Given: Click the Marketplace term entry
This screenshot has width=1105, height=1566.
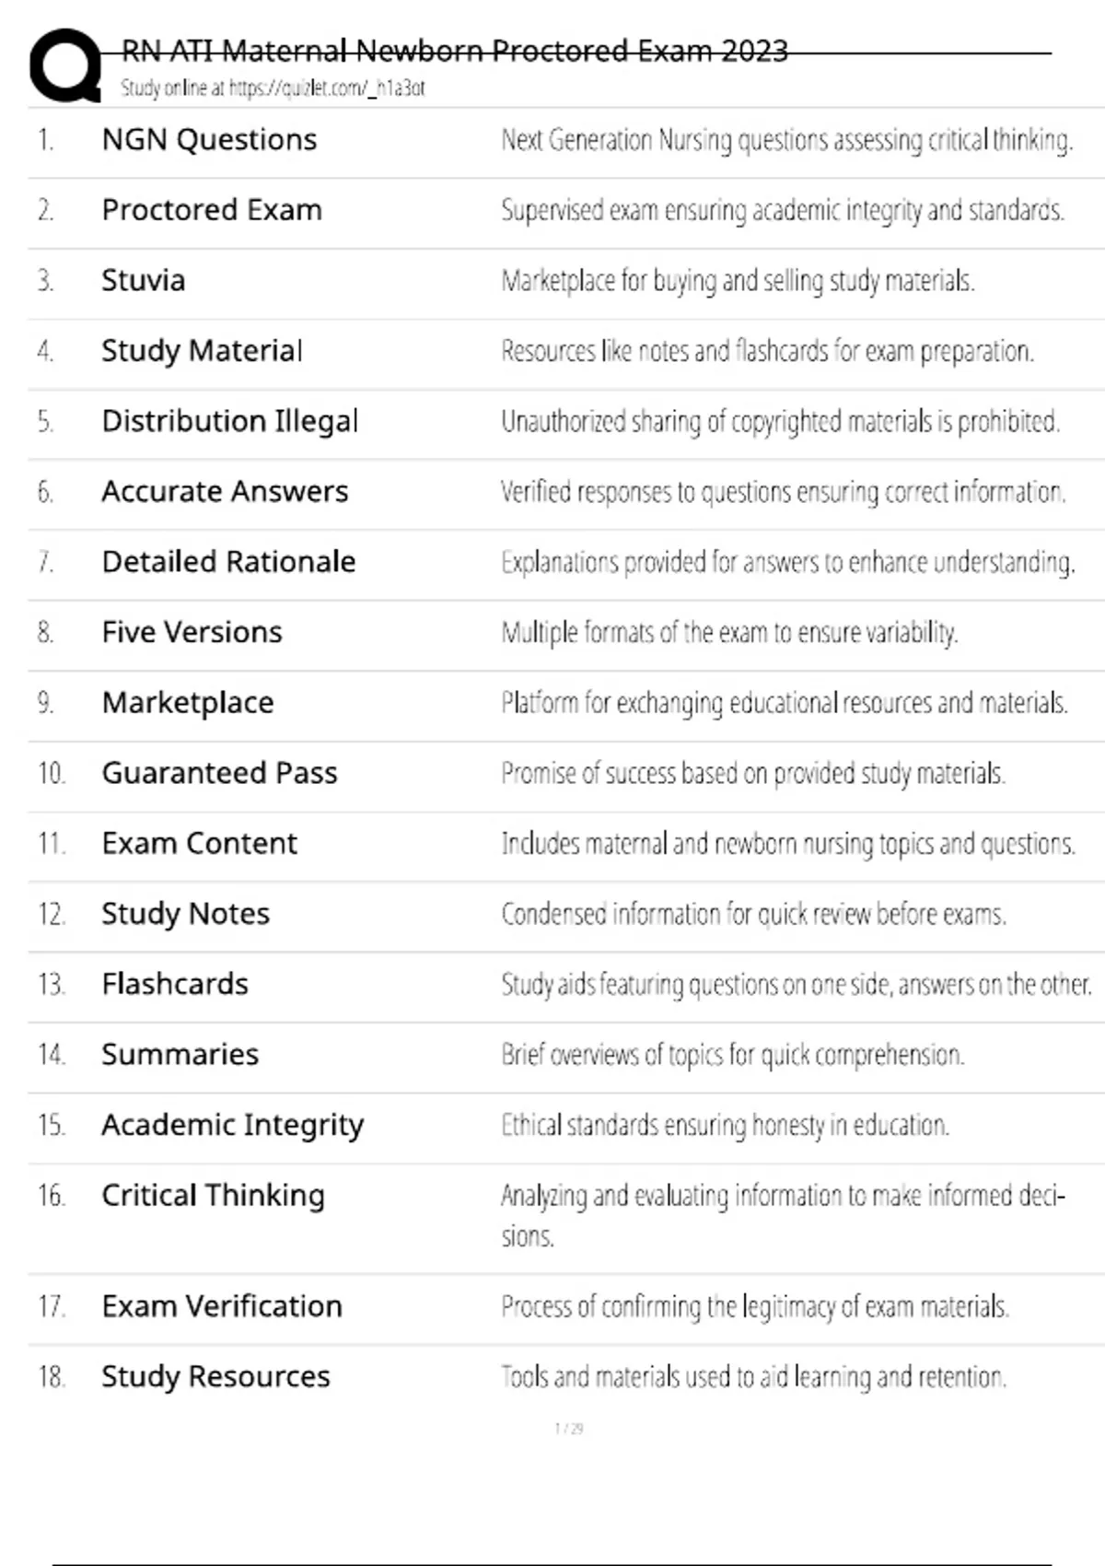Looking at the screenshot, I should pyautogui.click(x=188, y=703).
